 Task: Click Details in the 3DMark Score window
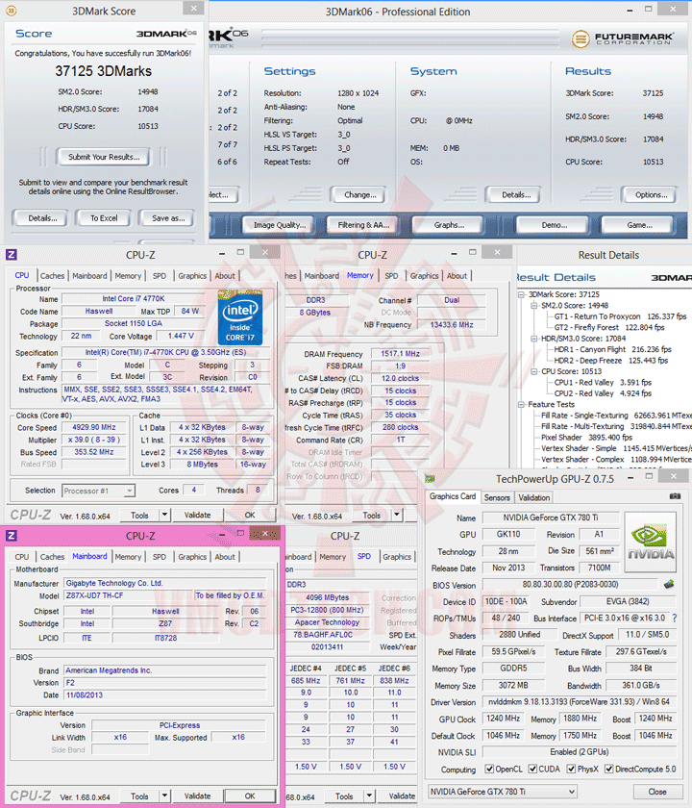tap(42, 218)
